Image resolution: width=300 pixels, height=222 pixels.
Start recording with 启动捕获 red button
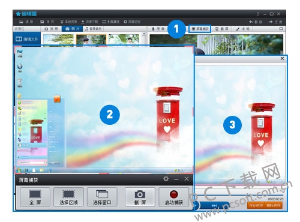click(x=173, y=197)
